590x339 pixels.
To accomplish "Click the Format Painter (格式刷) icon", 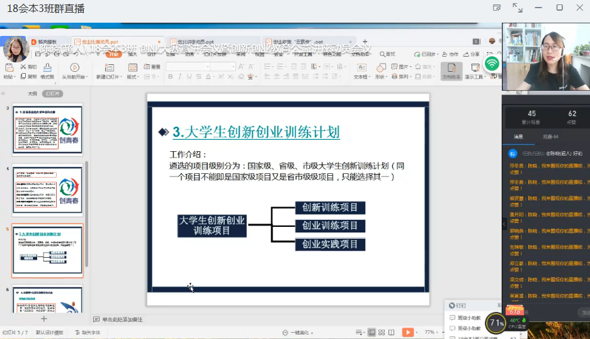I will point(47,68).
